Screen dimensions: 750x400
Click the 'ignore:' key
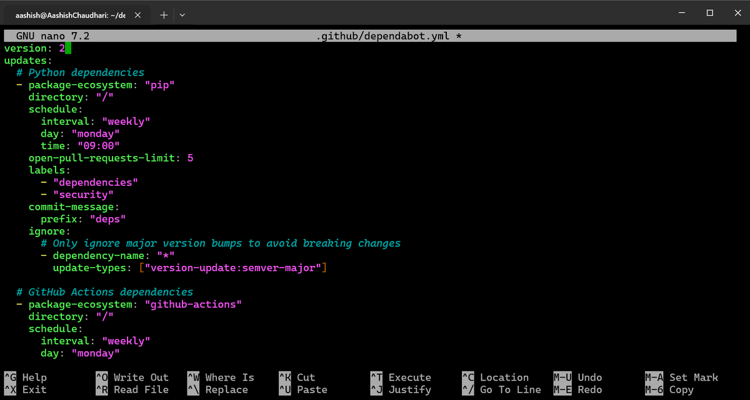50,231
